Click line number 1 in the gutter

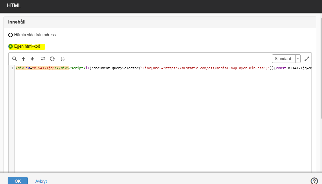pyautogui.click(x=12, y=68)
